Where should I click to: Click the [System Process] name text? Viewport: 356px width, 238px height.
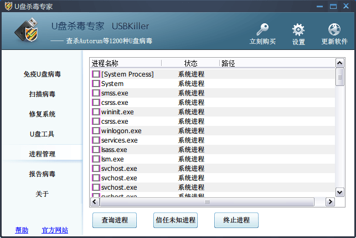(127, 74)
